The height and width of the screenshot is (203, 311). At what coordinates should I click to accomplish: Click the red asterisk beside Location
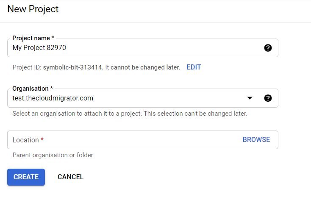[42, 139]
